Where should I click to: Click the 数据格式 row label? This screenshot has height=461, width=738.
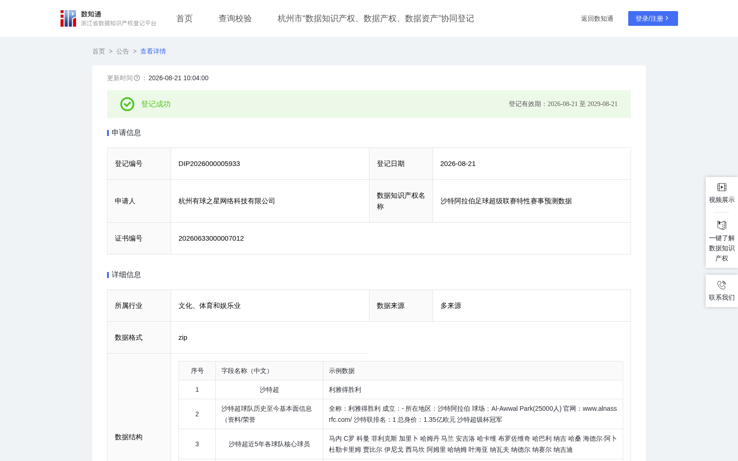point(129,337)
